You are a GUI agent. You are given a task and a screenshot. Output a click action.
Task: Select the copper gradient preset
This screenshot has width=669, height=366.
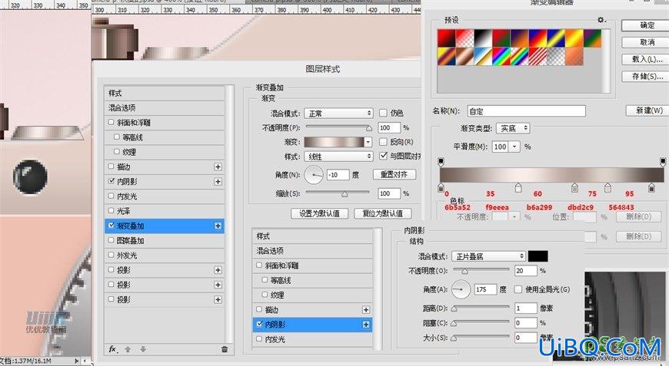[x=464, y=56]
